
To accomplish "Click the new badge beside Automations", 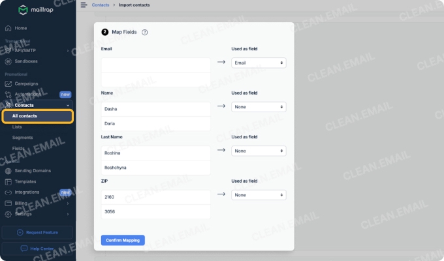I will 65,95.
